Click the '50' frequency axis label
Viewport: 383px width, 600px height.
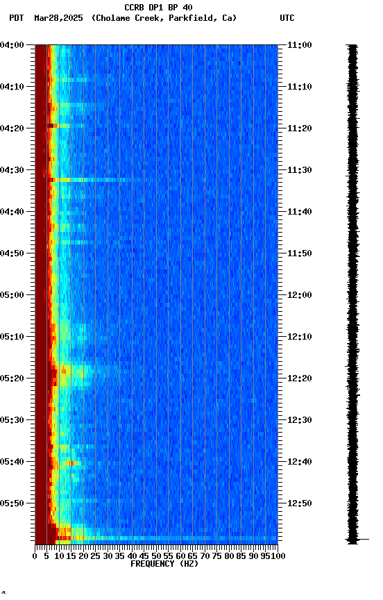coord(156,556)
